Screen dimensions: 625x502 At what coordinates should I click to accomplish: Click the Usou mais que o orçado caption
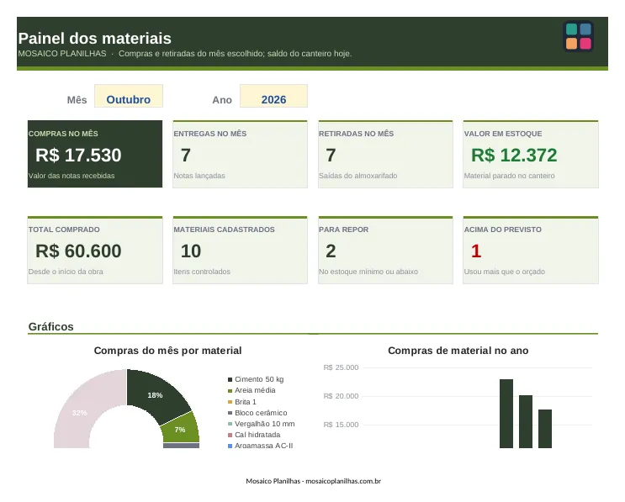tap(504, 272)
